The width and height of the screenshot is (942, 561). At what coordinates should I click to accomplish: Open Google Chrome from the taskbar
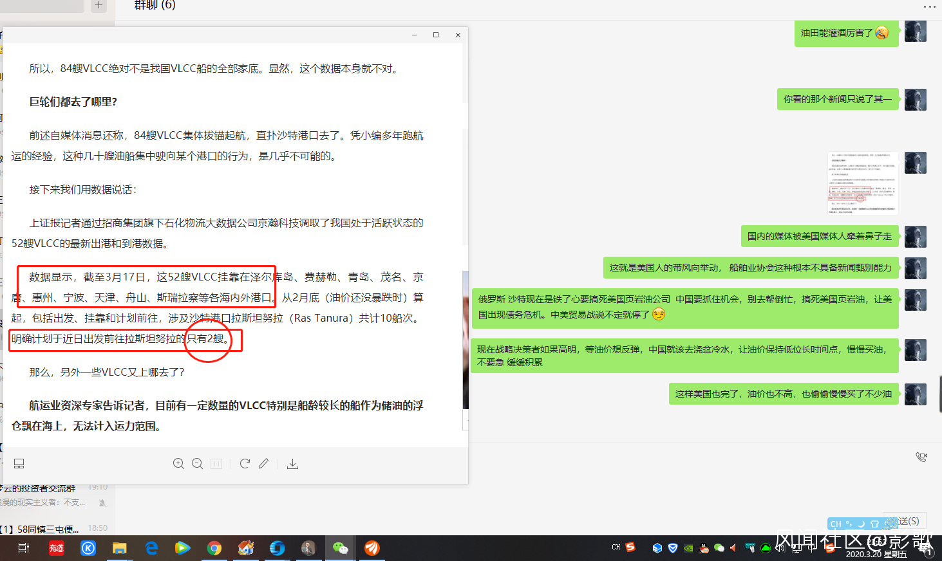214,548
